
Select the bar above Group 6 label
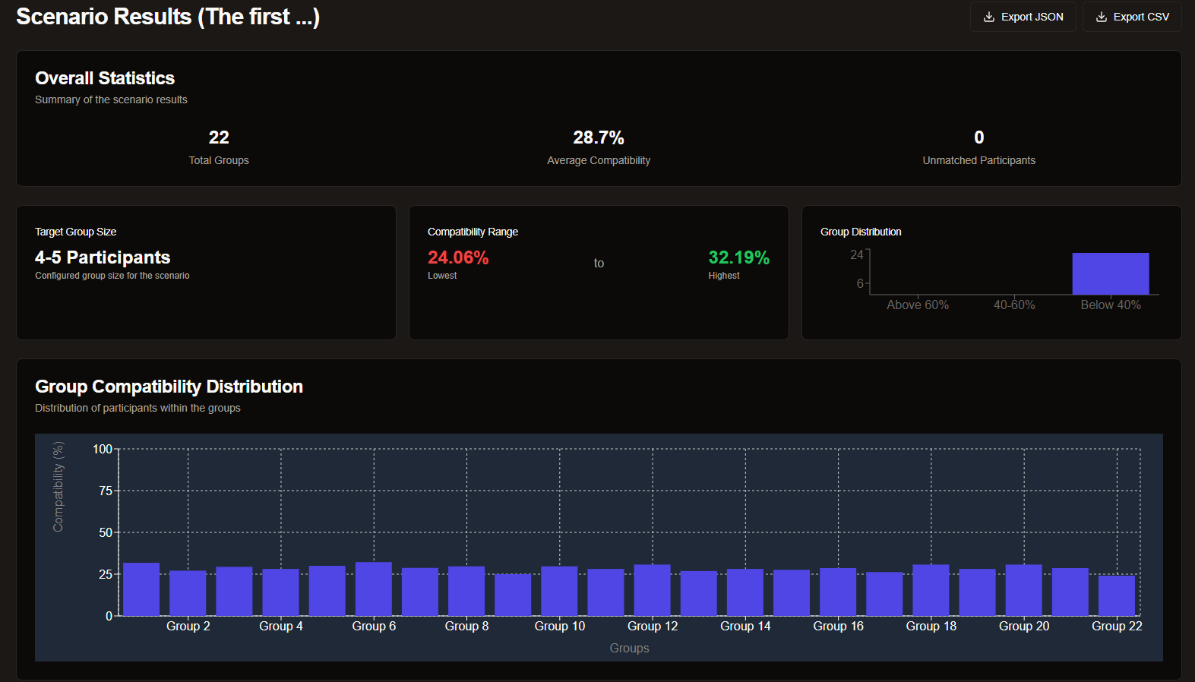[x=374, y=589]
